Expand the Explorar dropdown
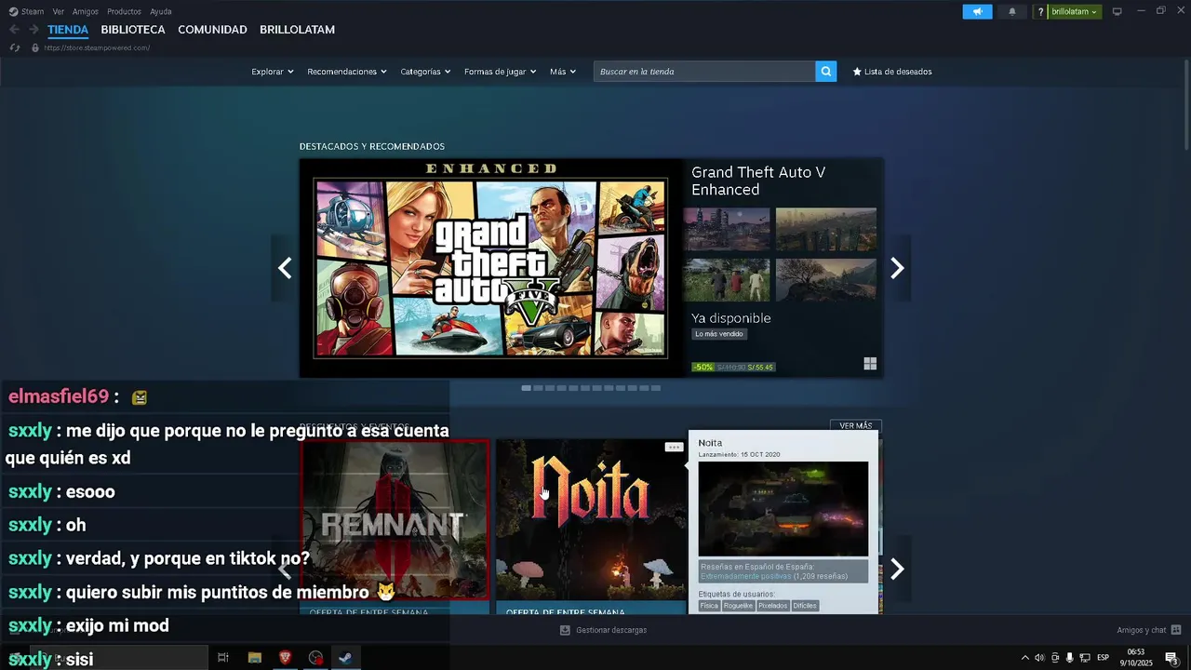This screenshot has height=670, width=1191. click(x=273, y=72)
